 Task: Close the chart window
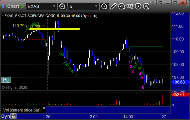coord(183,2)
